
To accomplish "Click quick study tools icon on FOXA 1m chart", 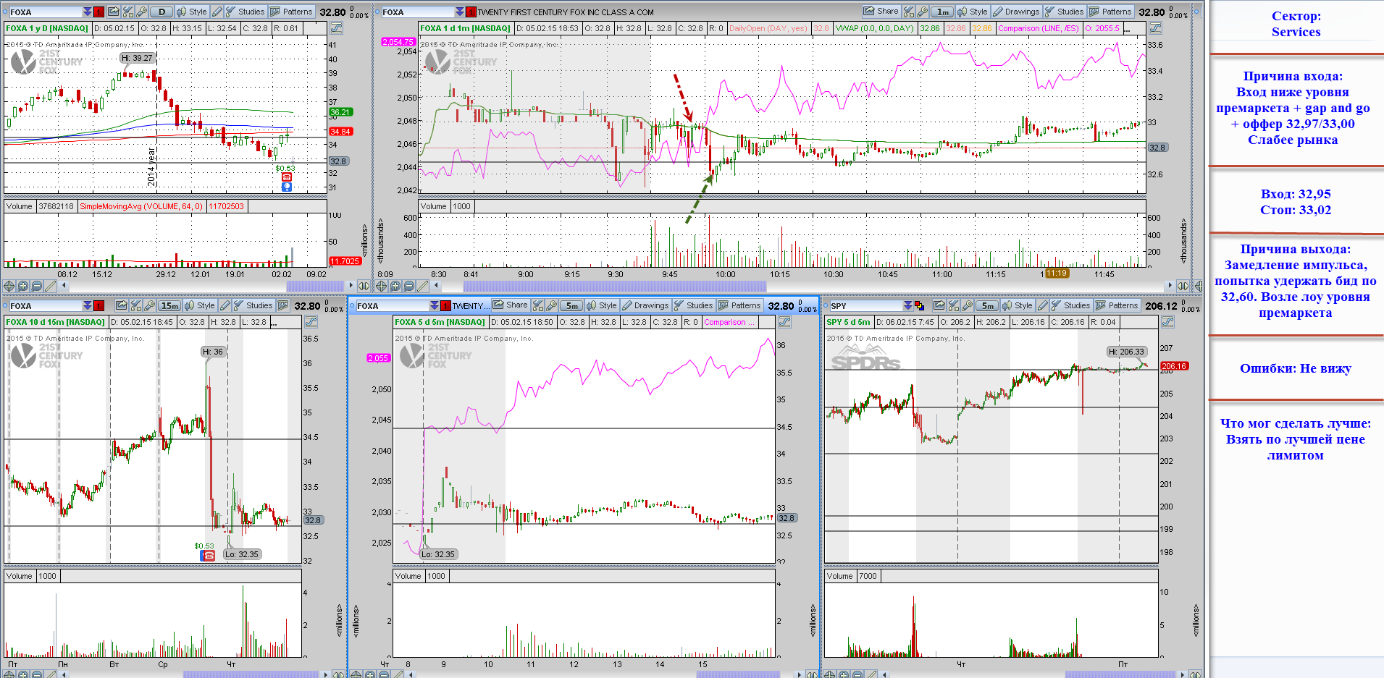I will 909,12.
